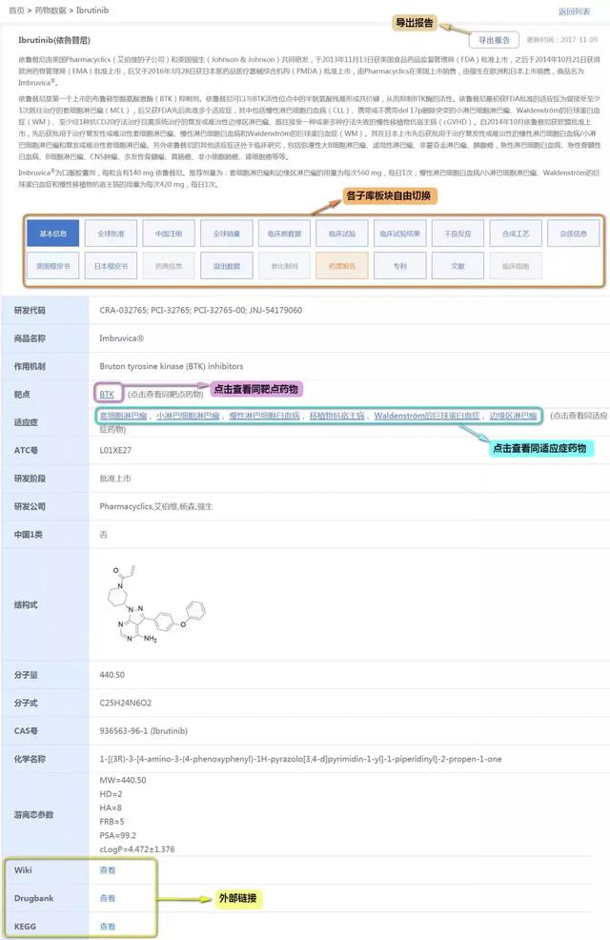The height and width of the screenshot is (940, 610).
Task: Click the ATC code L01XE27
Action: [115, 450]
